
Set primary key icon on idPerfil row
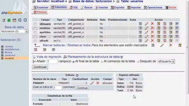click(159, 41)
